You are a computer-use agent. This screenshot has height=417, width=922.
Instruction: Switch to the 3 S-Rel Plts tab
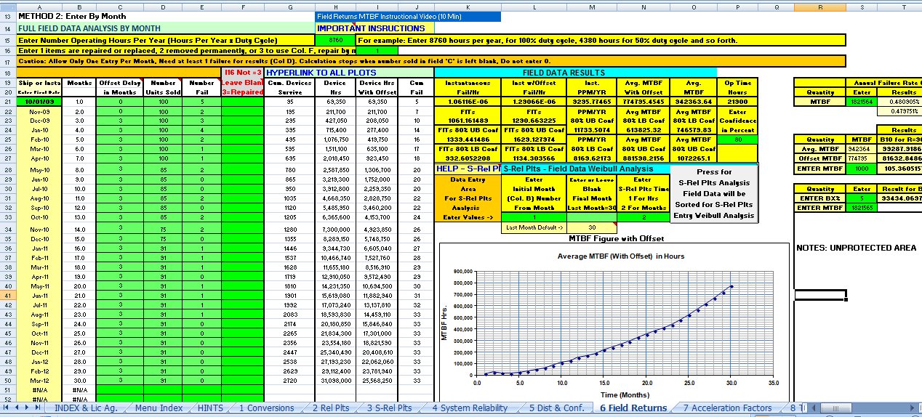(x=389, y=408)
